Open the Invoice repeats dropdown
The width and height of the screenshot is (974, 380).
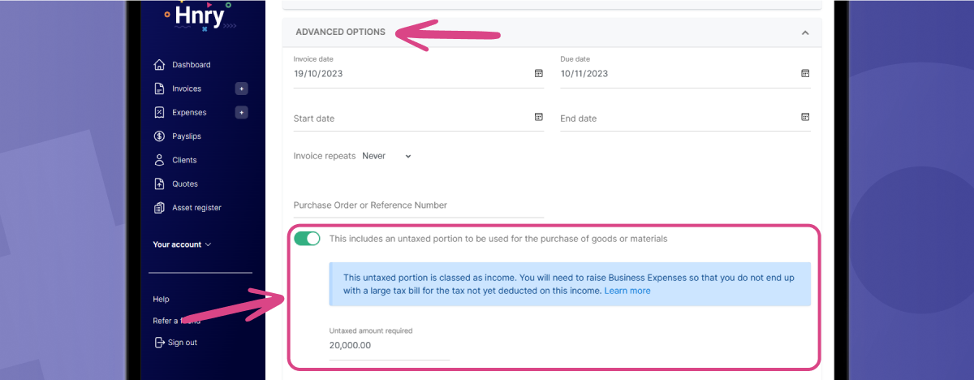click(387, 156)
